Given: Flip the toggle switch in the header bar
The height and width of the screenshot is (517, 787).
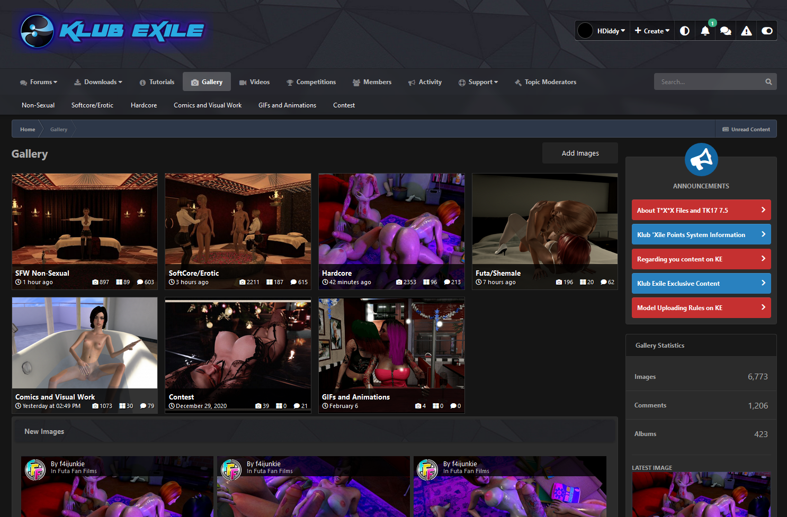Looking at the screenshot, I should pos(767,31).
